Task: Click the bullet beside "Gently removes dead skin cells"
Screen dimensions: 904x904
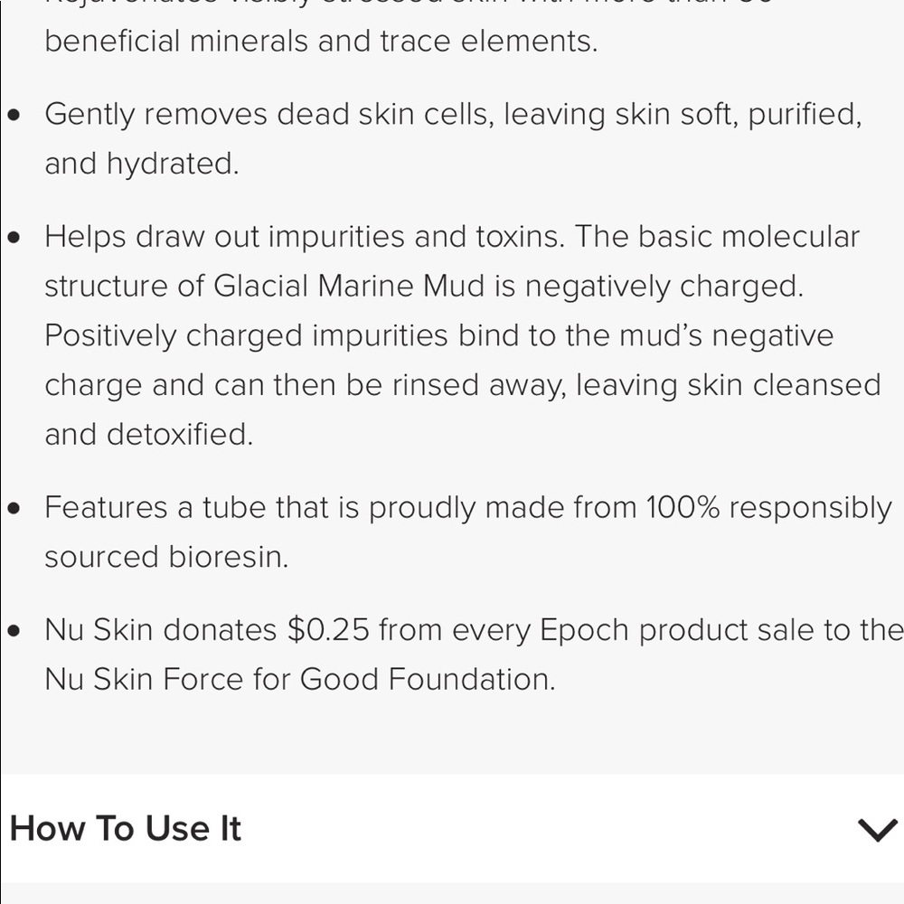Action: click(x=14, y=116)
